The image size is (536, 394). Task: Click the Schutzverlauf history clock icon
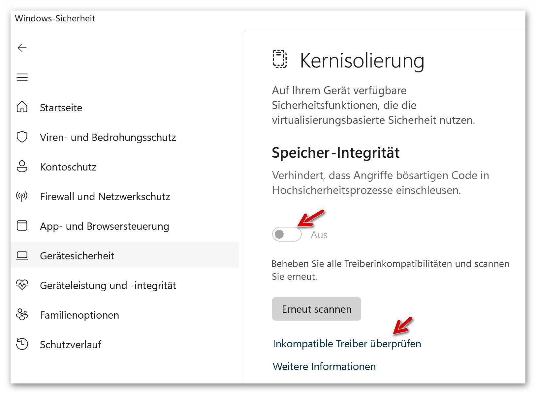click(22, 344)
